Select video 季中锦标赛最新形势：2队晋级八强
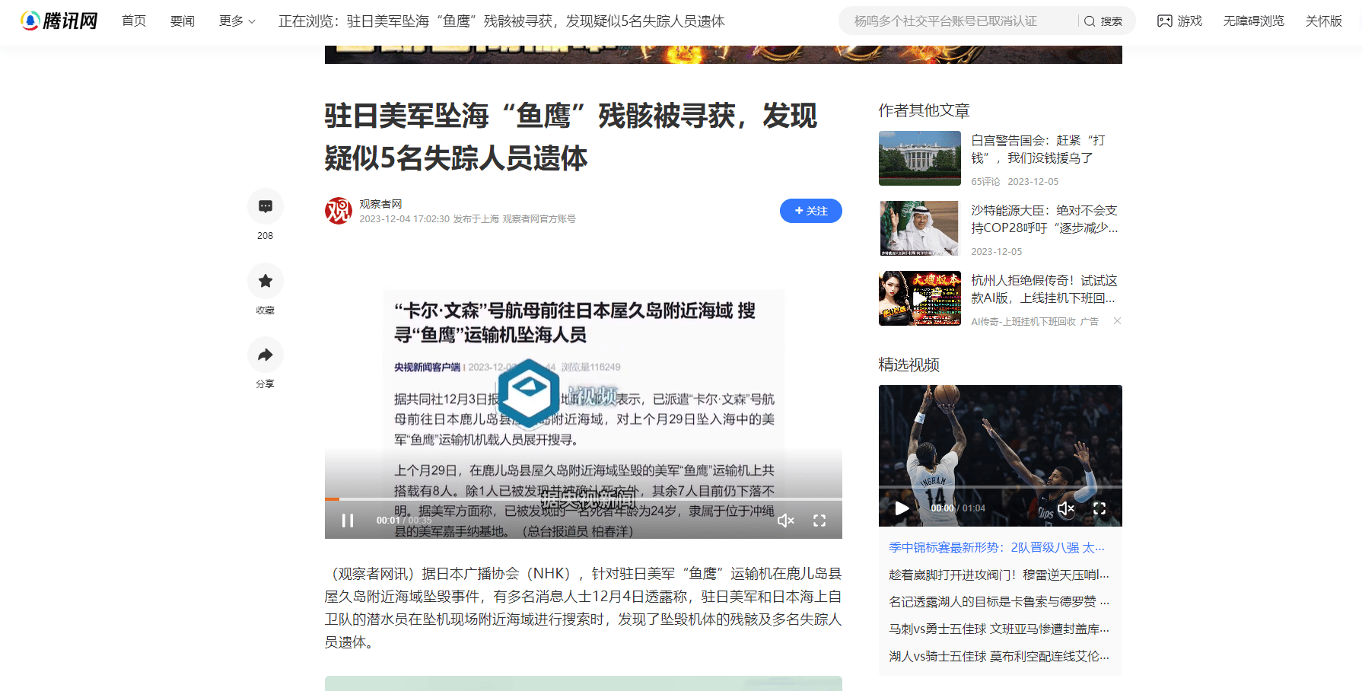 click(997, 548)
